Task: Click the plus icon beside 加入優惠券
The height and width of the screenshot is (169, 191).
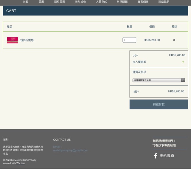Action: (x=183, y=62)
